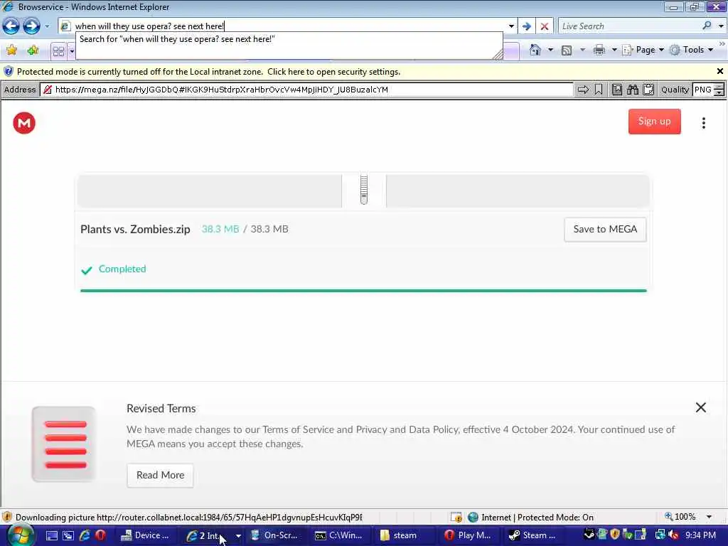728x546 pixels.
Task: Switch to the Steam ... taskbar button
Action: (534, 535)
